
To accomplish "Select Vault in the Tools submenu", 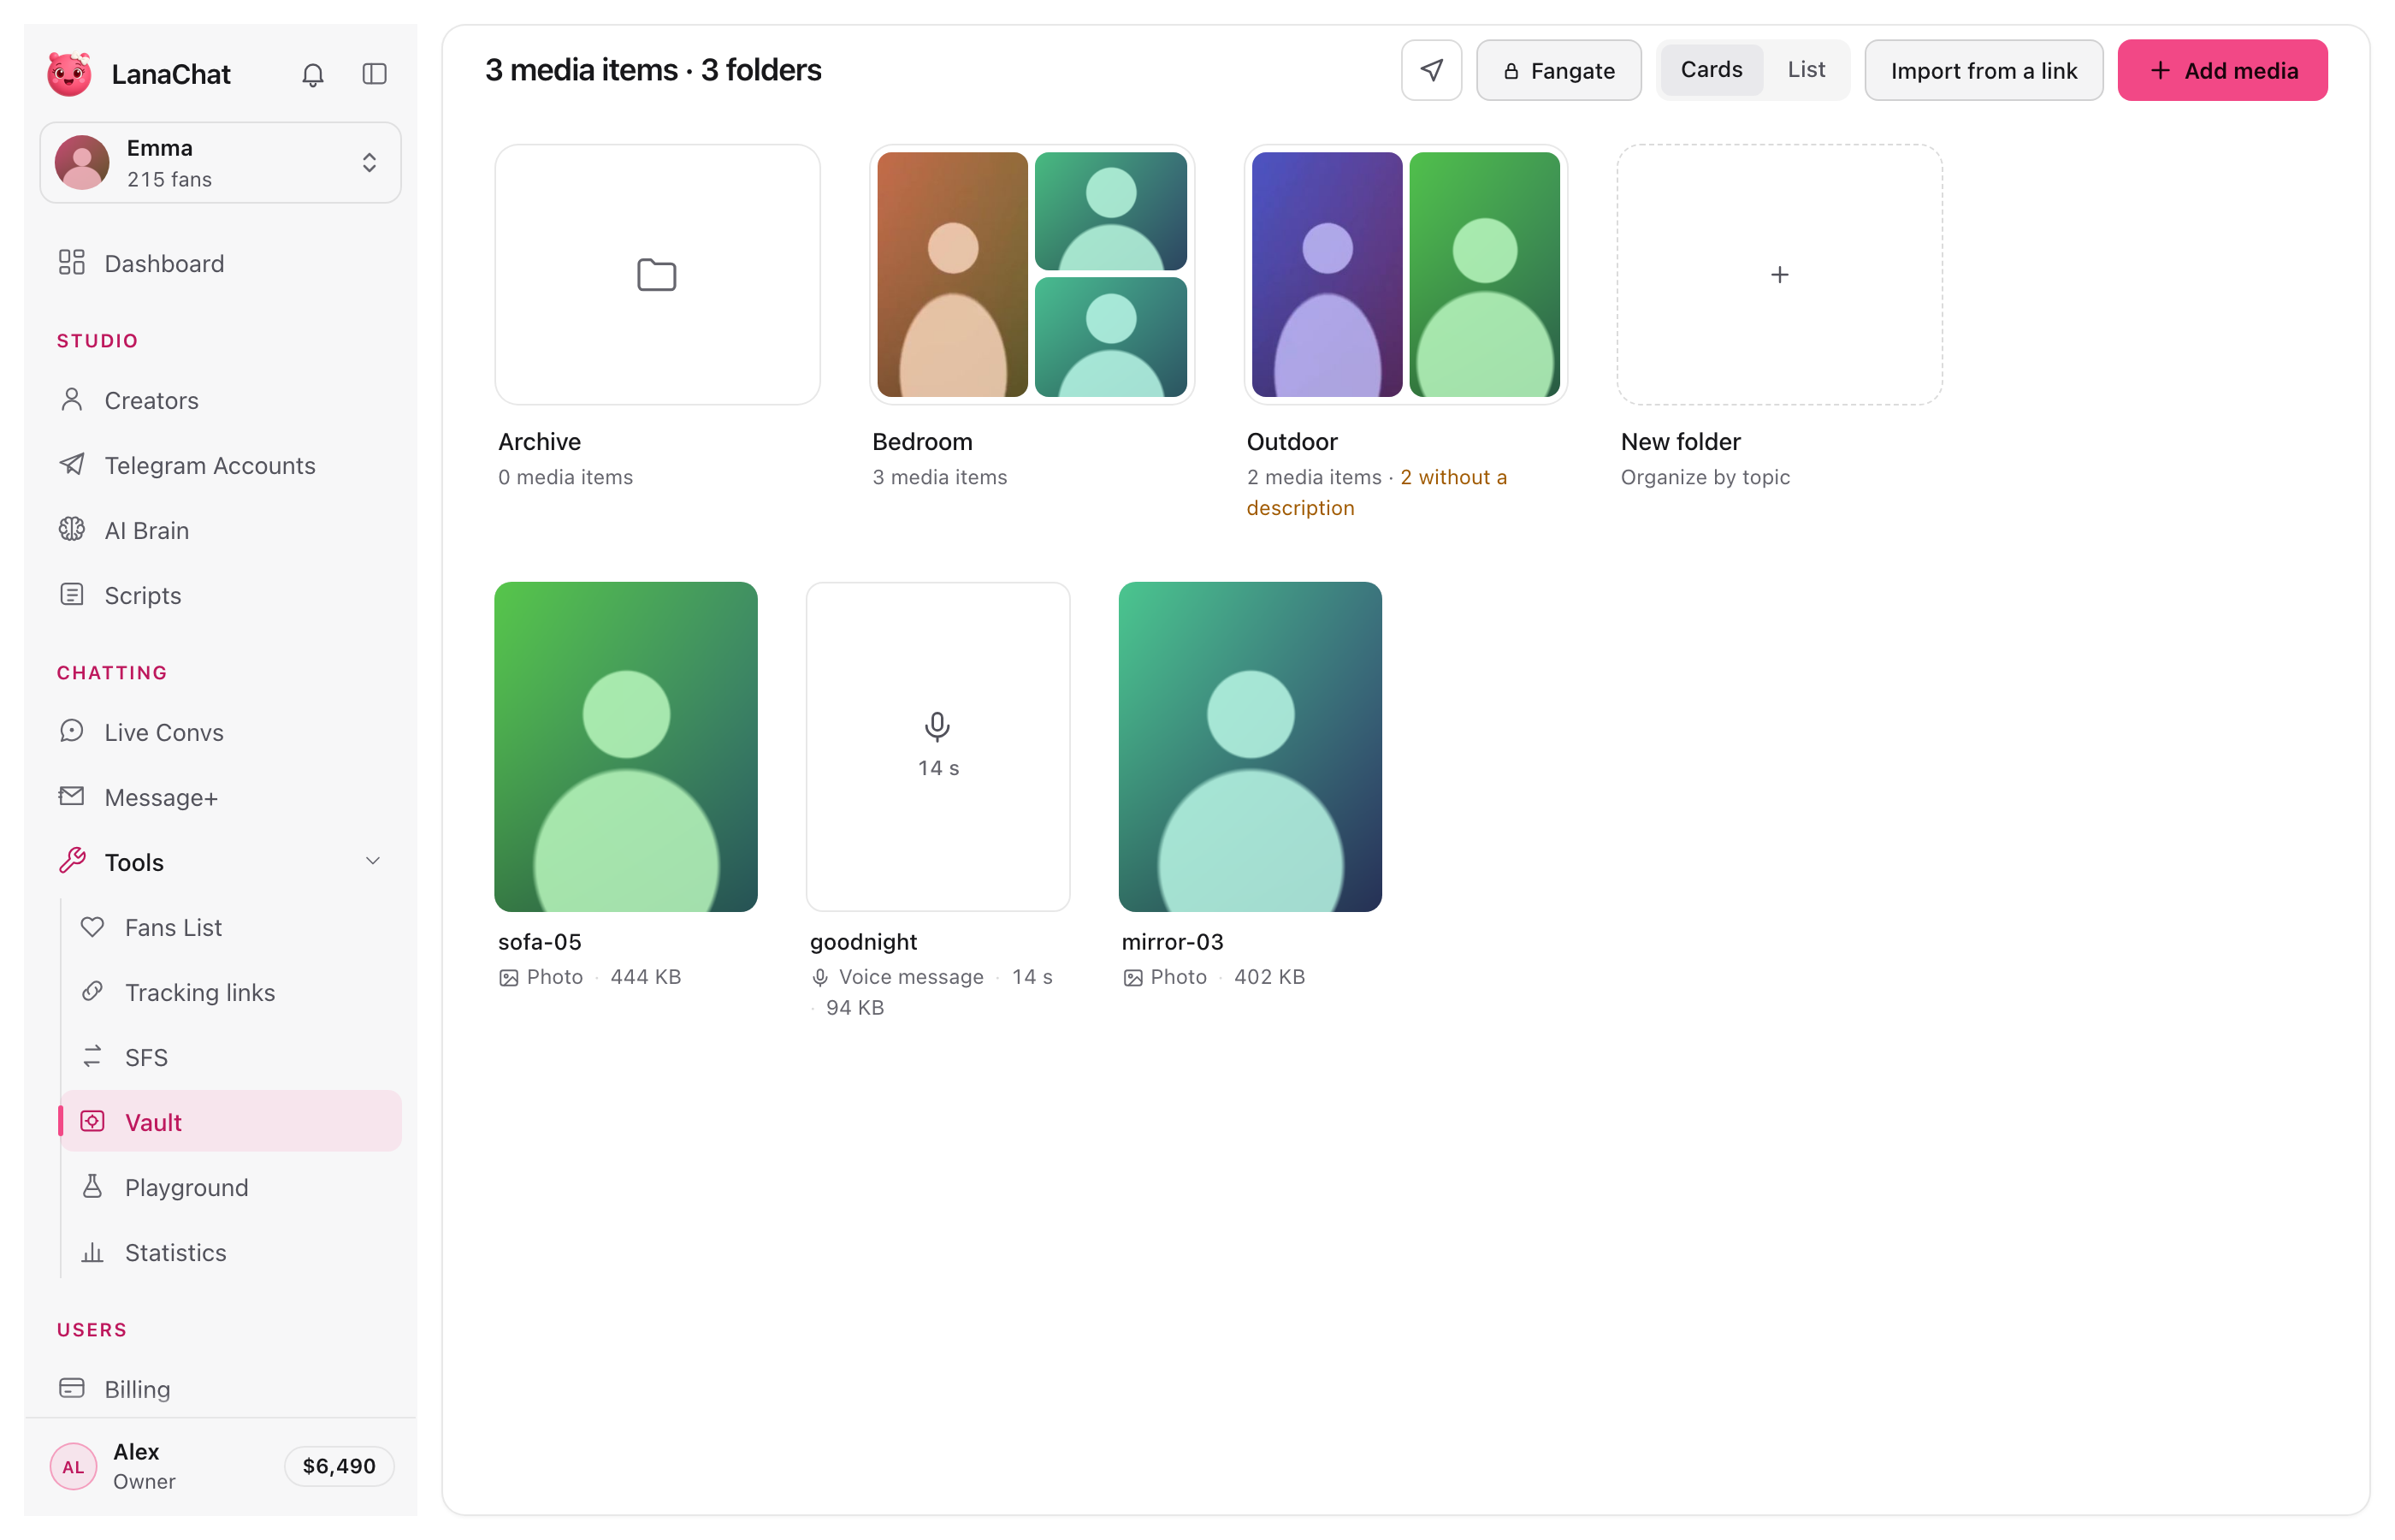I will [x=231, y=1122].
